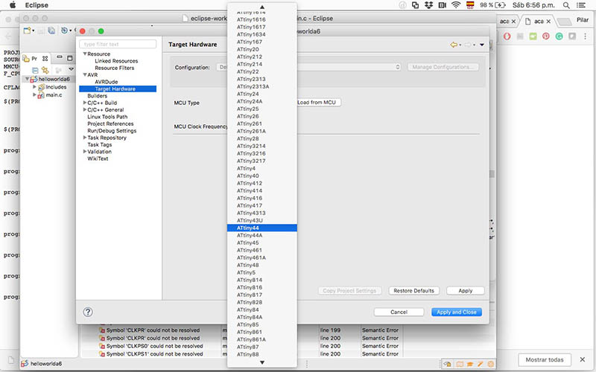
Task: Click the green extension icon in browser
Action: pos(533,36)
